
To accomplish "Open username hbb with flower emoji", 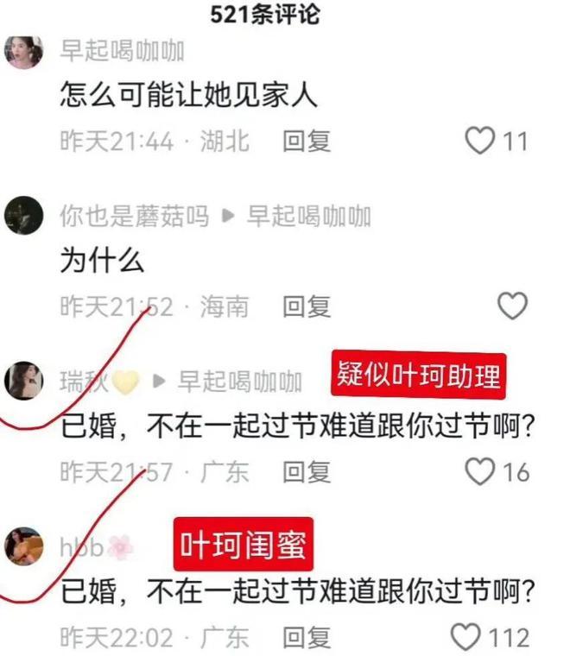I will 97,546.
